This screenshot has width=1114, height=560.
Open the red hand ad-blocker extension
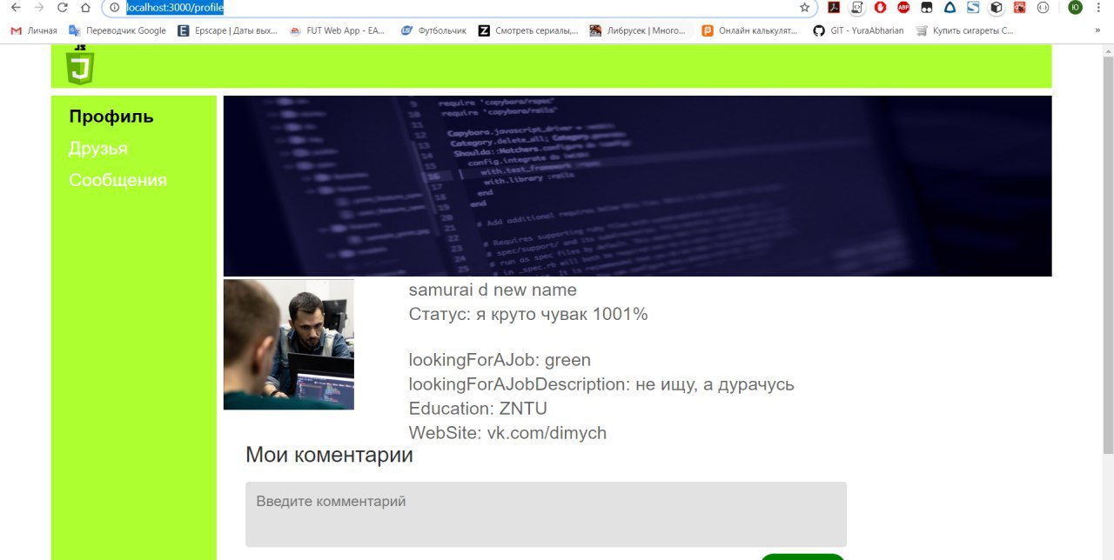pos(880,8)
